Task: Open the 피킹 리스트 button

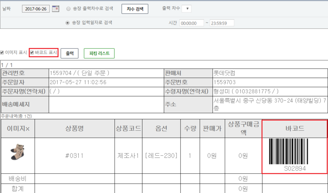Action: pyautogui.click(x=99, y=53)
